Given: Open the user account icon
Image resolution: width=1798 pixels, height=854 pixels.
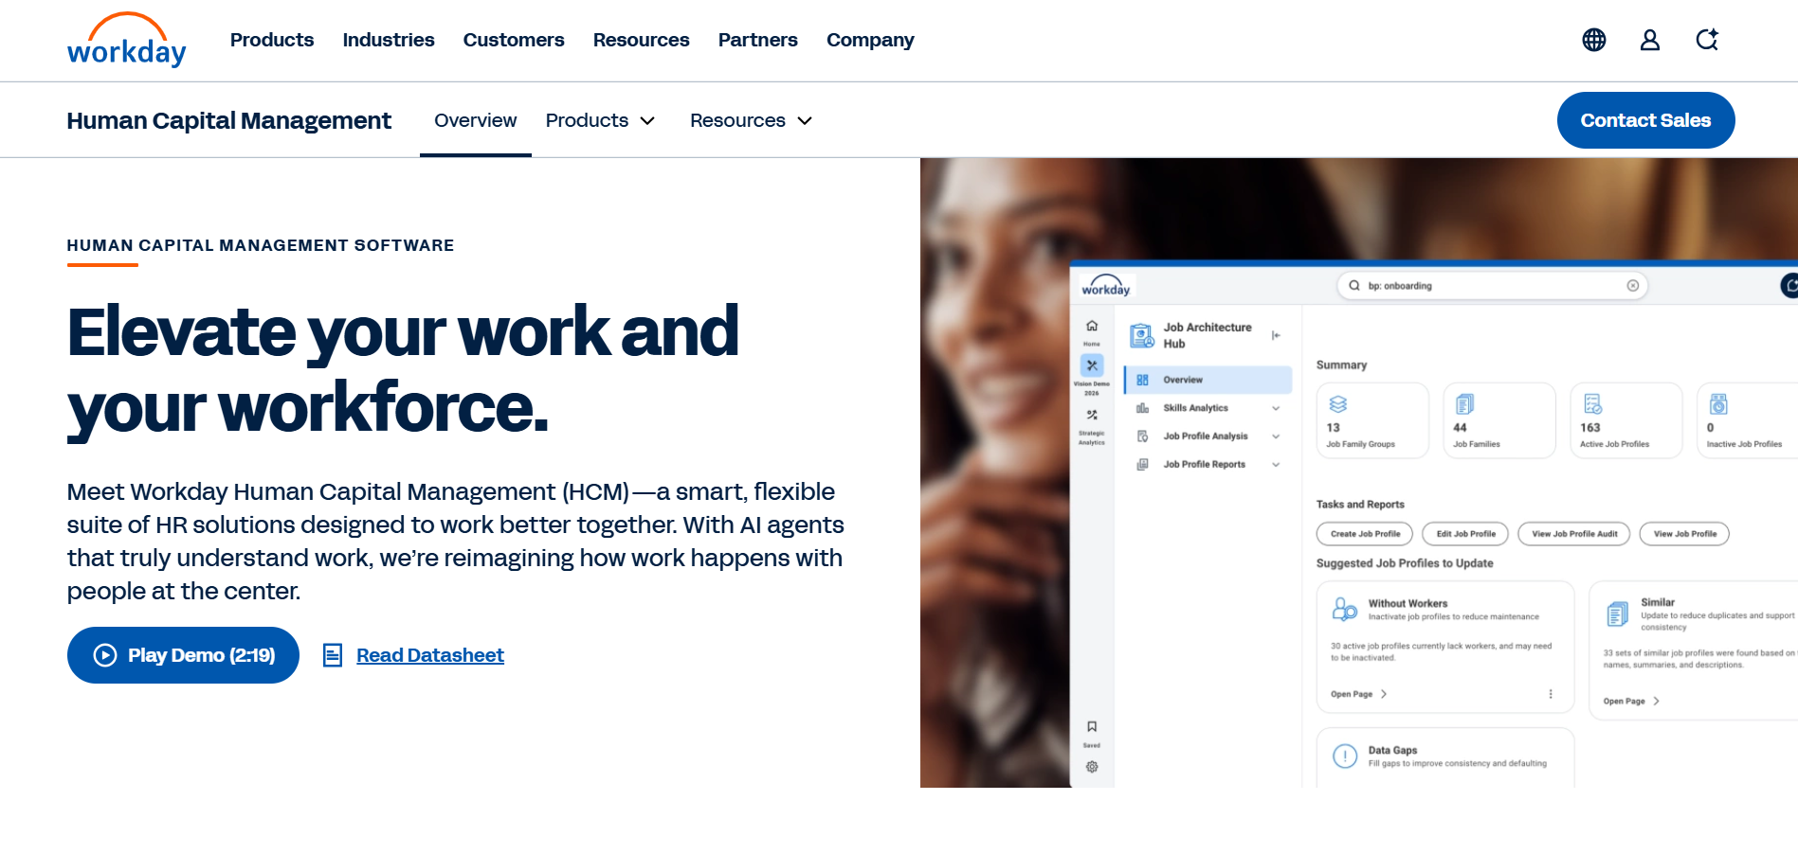Looking at the screenshot, I should coord(1650,40).
